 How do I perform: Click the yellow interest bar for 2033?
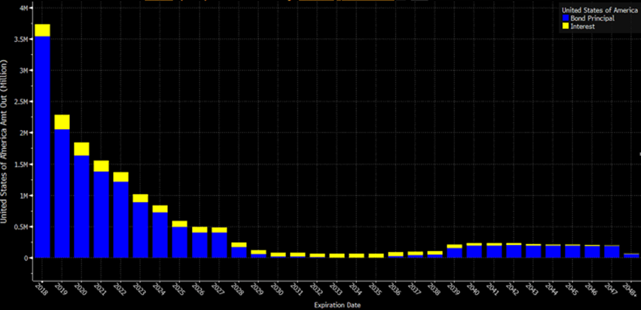tap(337, 255)
